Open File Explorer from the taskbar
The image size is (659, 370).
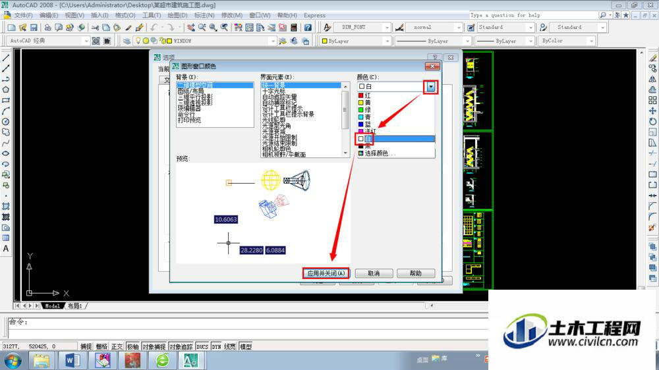(41, 361)
